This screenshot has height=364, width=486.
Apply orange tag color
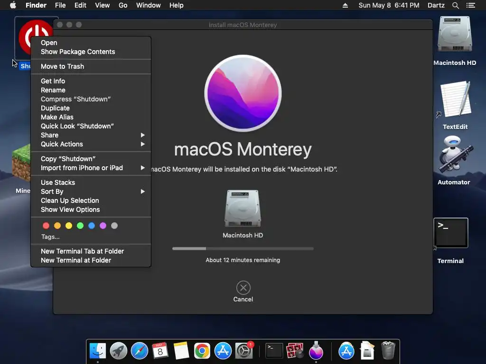tap(57, 226)
